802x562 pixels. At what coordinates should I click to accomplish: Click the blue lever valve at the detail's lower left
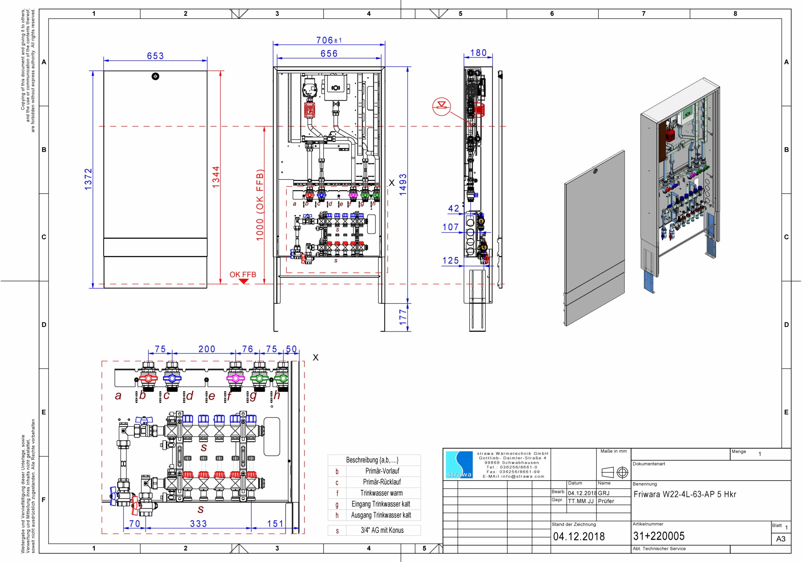point(113,496)
